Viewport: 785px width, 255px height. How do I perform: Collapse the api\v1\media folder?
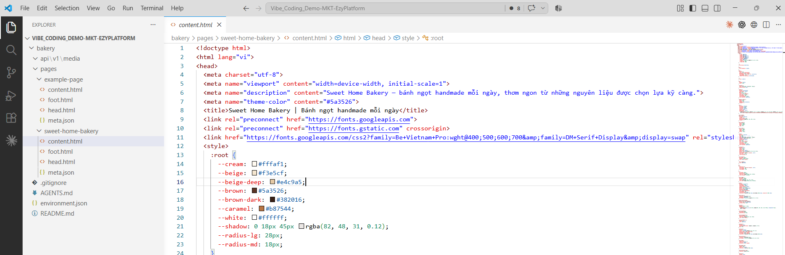(x=35, y=59)
